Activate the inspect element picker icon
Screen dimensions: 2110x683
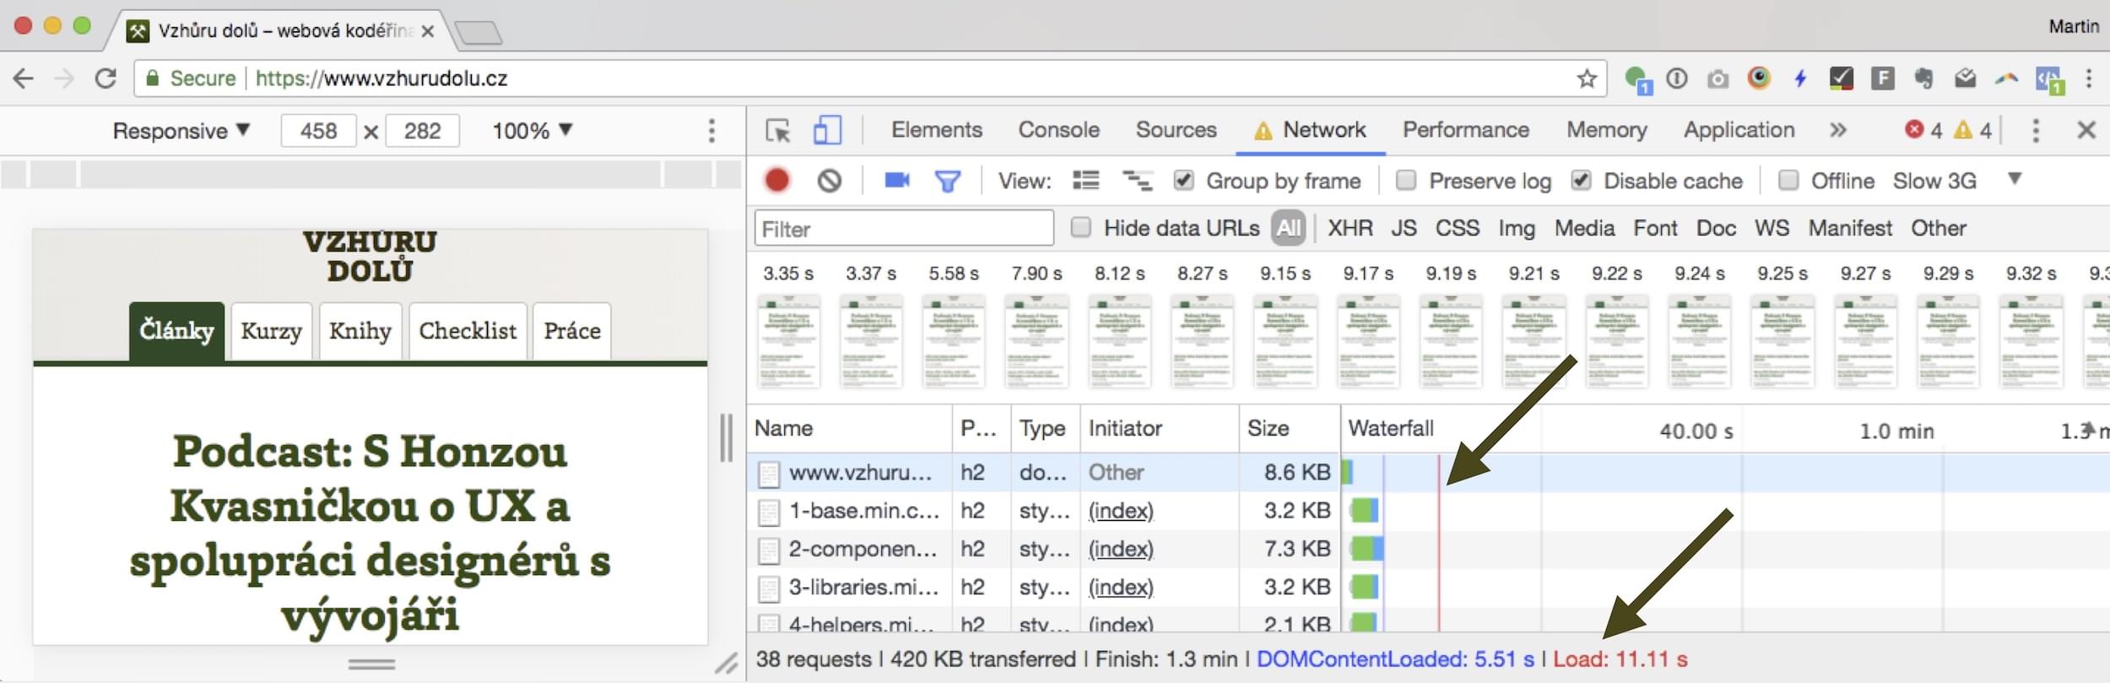(x=777, y=131)
